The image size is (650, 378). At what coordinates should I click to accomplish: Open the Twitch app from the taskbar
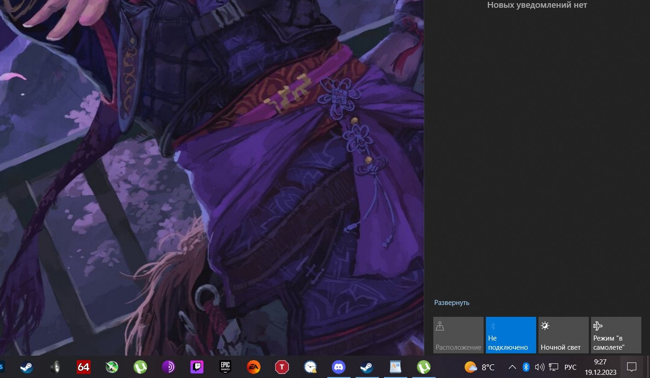point(197,367)
